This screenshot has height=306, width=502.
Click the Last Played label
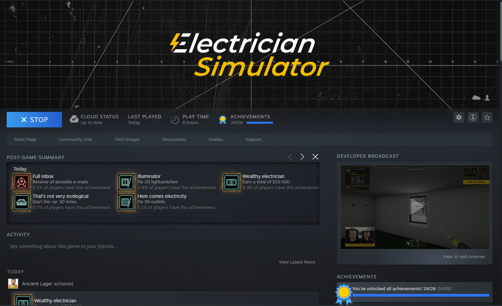pyautogui.click(x=145, y=117)
